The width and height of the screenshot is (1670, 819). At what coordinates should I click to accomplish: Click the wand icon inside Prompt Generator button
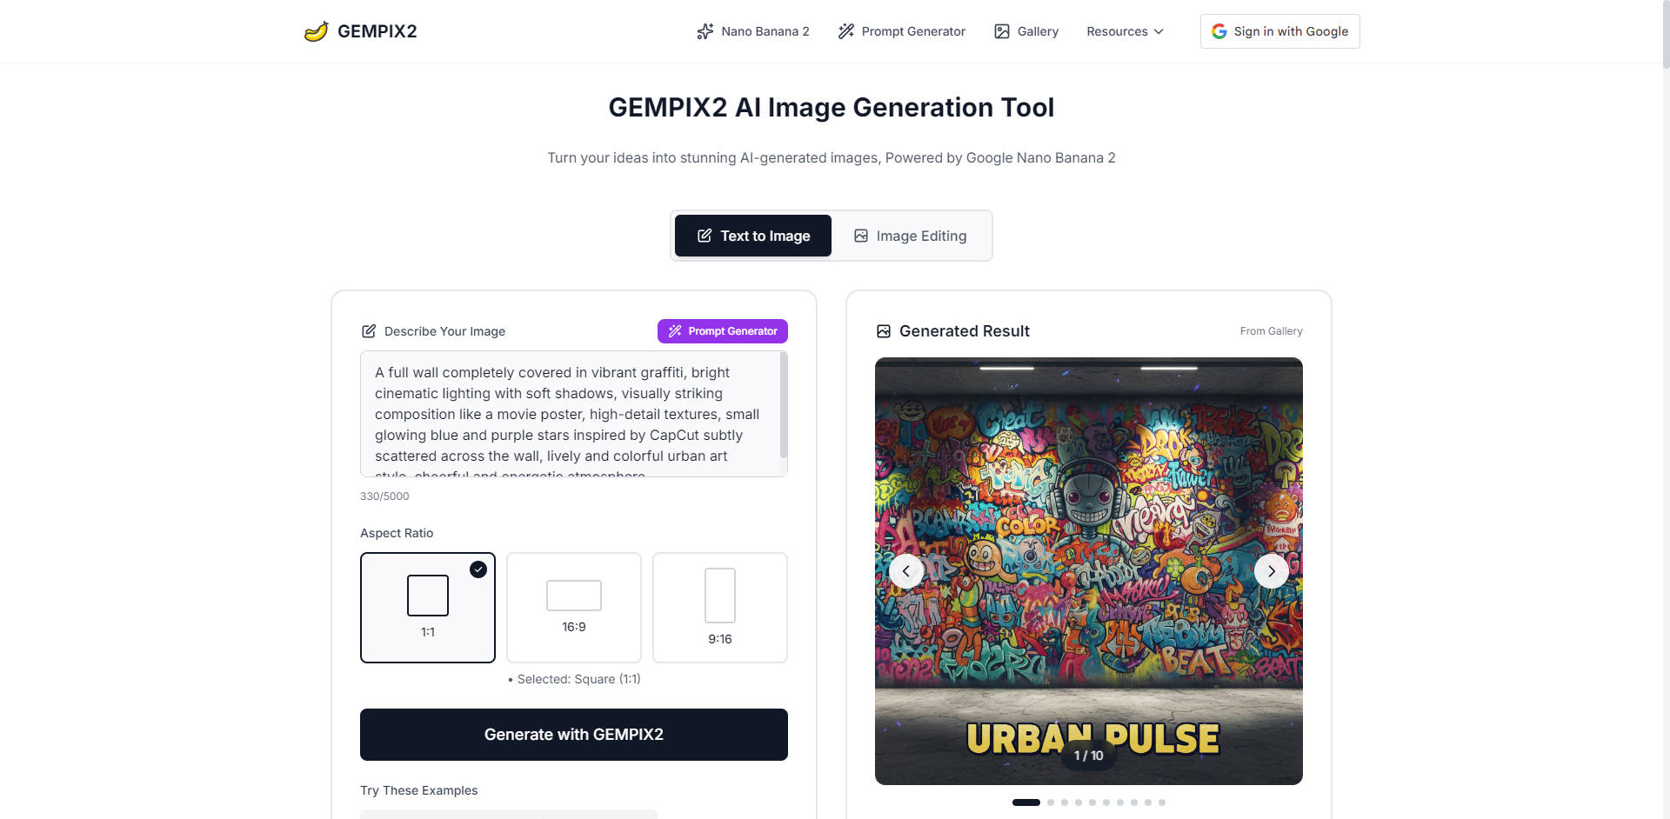(x=675, y=331)
